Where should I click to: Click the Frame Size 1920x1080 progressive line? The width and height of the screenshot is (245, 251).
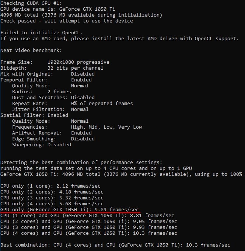click(x=55, y=62)
